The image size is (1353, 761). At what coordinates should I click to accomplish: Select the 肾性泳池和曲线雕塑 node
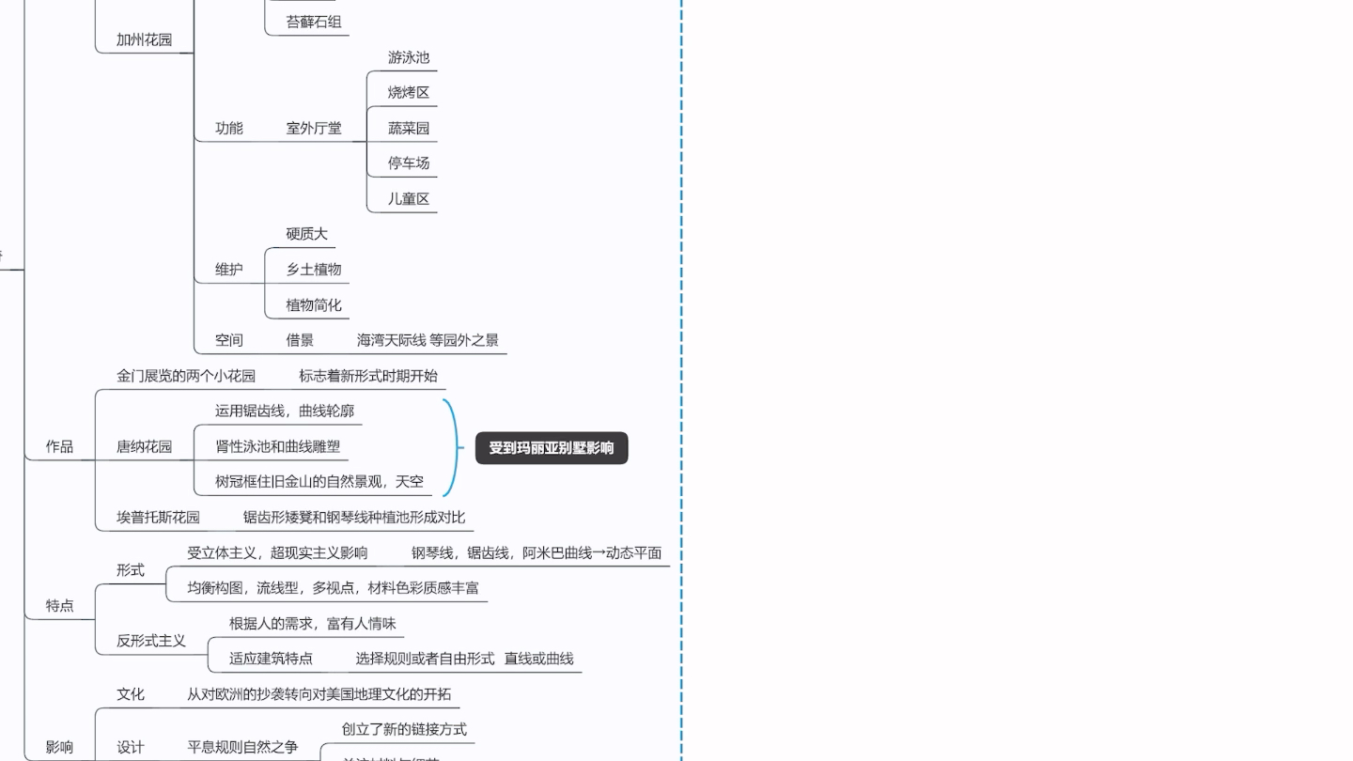tap(277, 446)
